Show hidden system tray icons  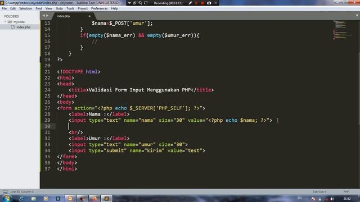click(307, 199)
